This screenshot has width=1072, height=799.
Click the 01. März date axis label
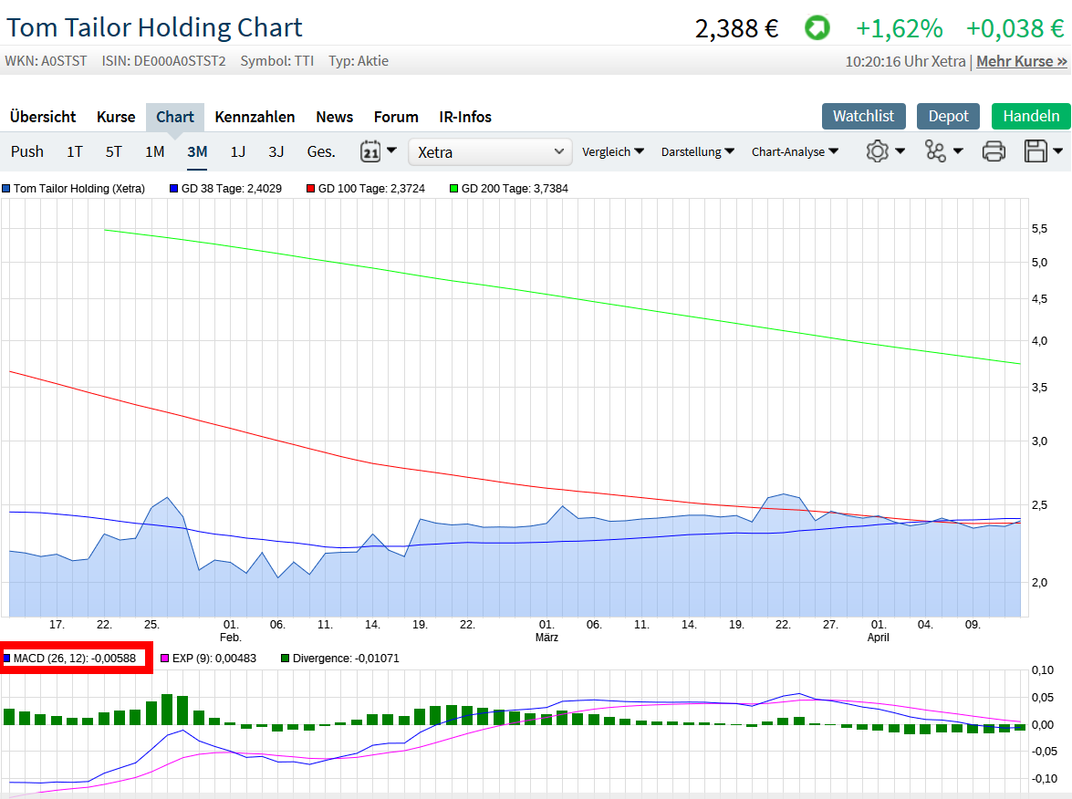coord(546,631)
